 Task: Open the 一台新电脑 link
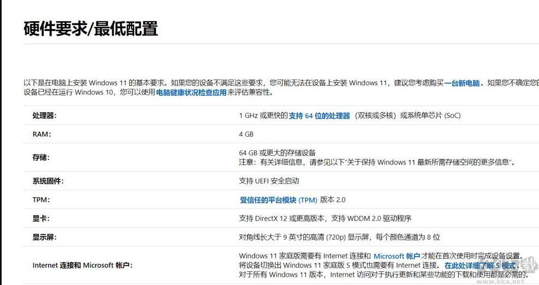(462, 83)
